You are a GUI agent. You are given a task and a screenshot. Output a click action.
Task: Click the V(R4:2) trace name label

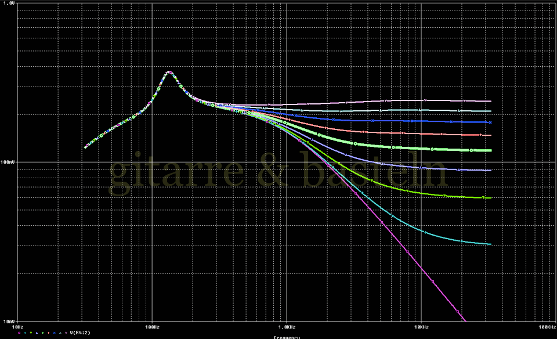coord(80,333)
